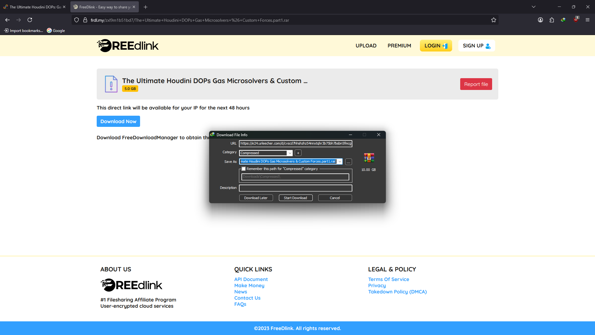Open the FAQs link
The height and width of the screenshot is (335, 595).
click(x=240, y=304)
